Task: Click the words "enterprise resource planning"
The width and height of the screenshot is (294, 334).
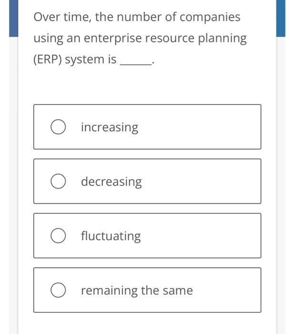Action: coord(174,39)
